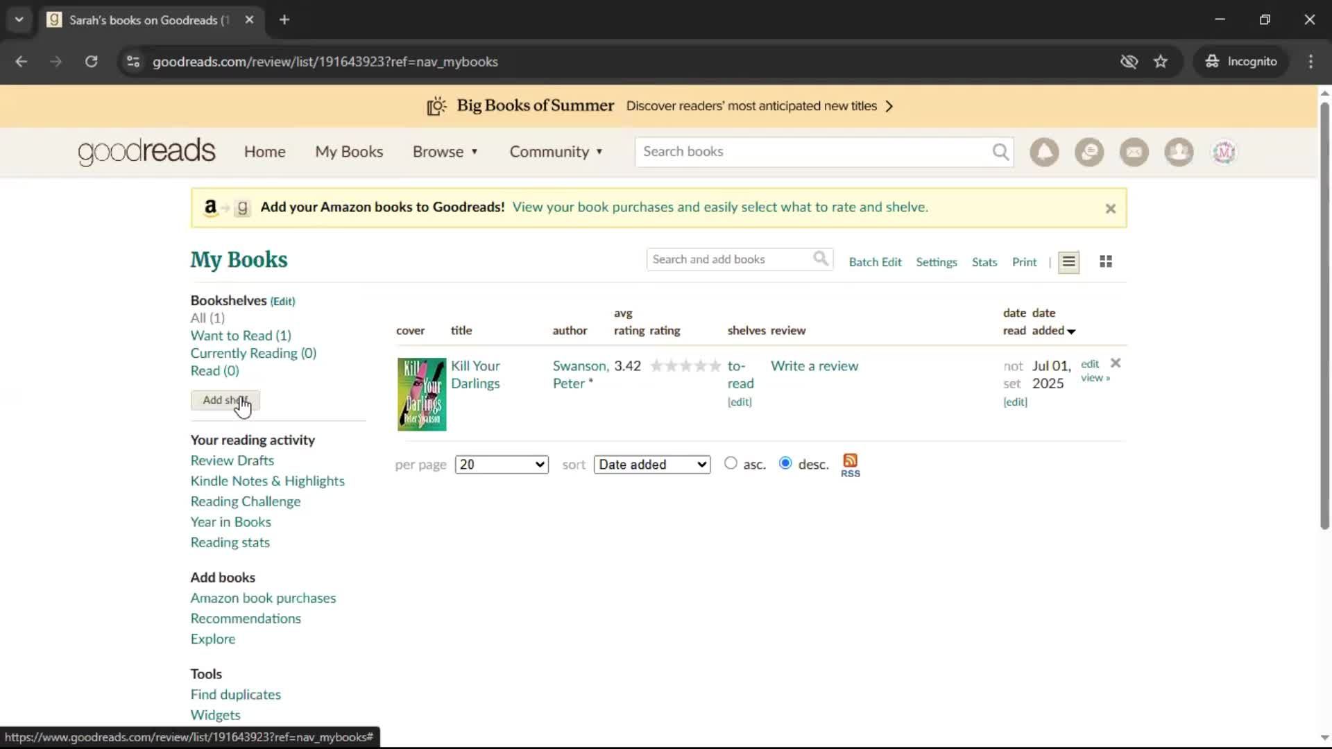Reload the page
Viewport: 1332px width, 749px height.
coord(91,62)
